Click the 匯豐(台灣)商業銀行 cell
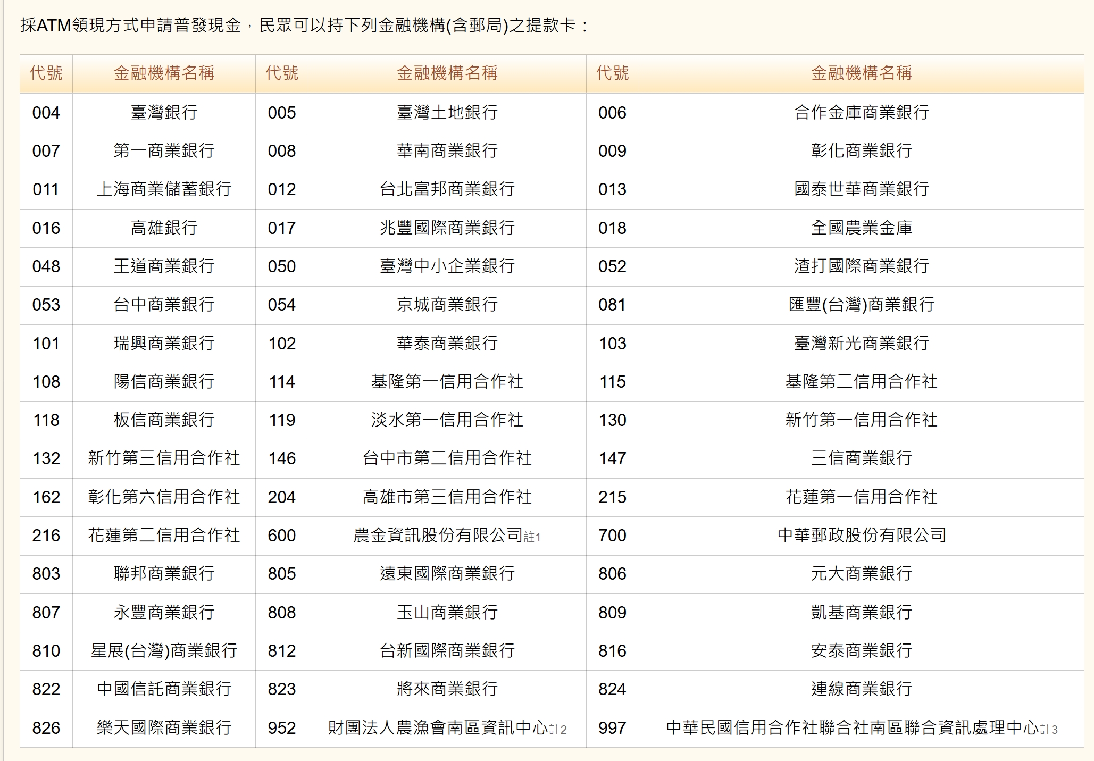1094x761 pixels. [x=861, y=305]
